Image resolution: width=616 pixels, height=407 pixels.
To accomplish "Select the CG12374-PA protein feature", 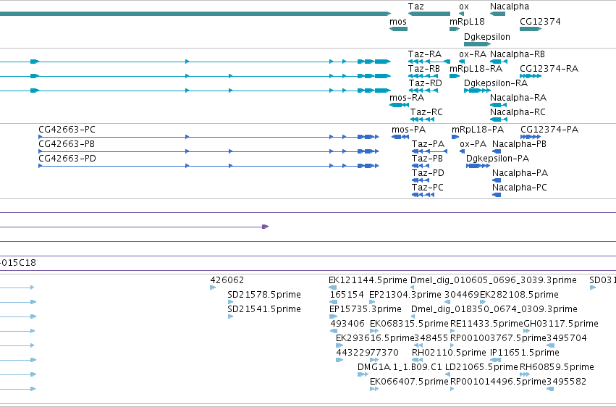I will pyautogui.click(x=531, y=137).
